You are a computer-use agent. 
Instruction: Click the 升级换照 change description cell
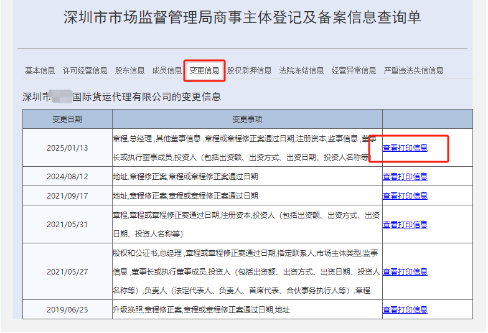coord(201,310)
